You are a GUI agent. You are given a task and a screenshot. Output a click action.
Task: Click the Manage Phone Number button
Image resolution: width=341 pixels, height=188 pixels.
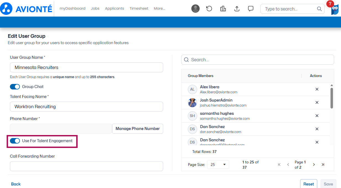pyautogui.click(x=138, y=129)
